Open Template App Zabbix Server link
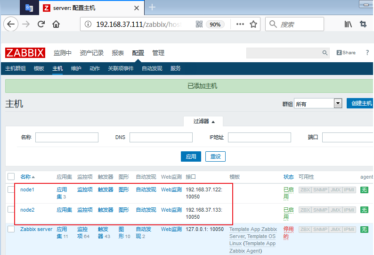 pyautogui.click(x=253, y=233)
